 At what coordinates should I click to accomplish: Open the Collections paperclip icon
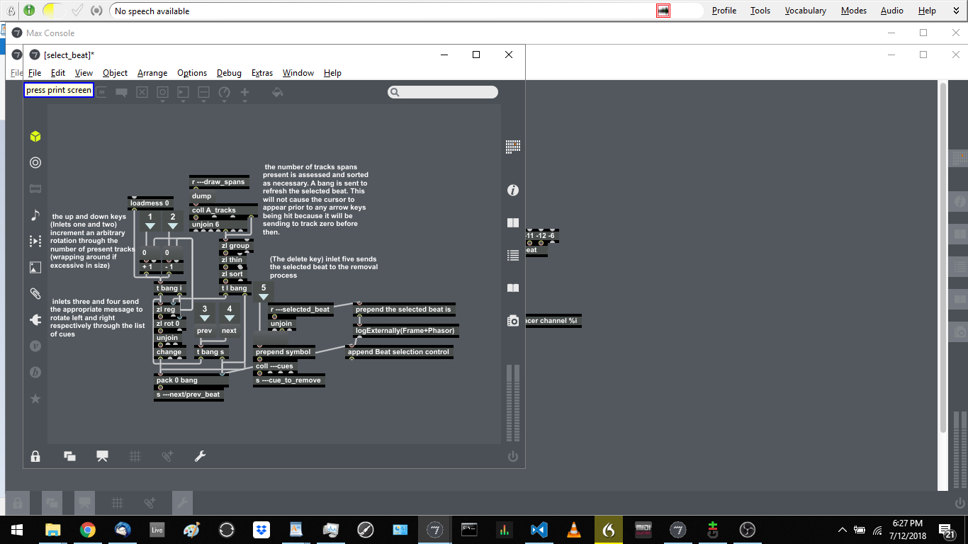click(x=35, y=293)
